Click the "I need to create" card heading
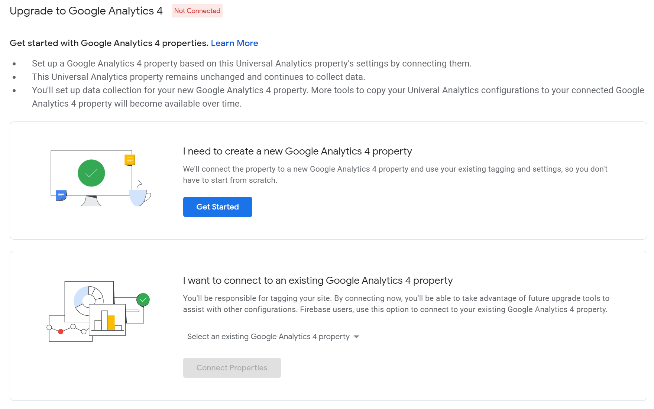The height and width of the screenshot is (409, 654). [x=297, y=151]
